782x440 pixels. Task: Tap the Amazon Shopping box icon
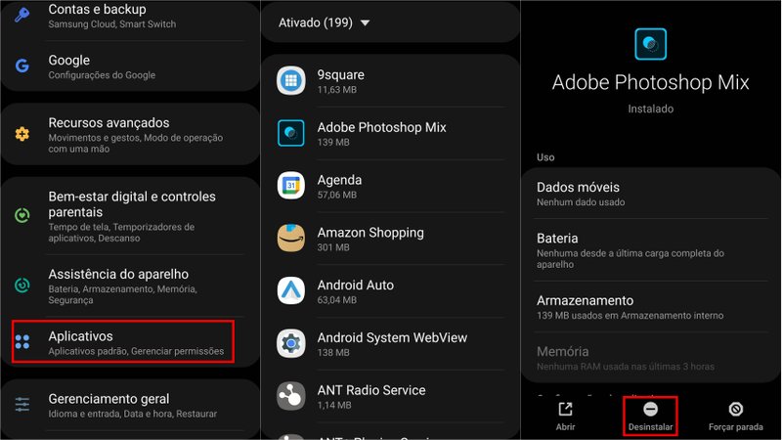pyautogui.click(x=290, y=238)
